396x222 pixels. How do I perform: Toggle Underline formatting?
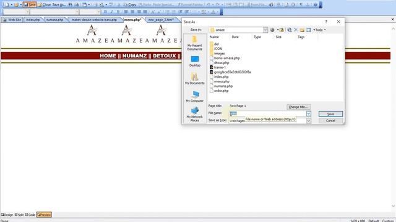(x=118, y=12)
